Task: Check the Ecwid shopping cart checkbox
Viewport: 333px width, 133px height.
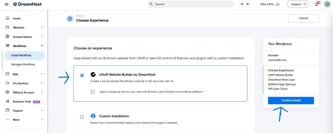Action: pyautogui.click(x=93, y=92)
